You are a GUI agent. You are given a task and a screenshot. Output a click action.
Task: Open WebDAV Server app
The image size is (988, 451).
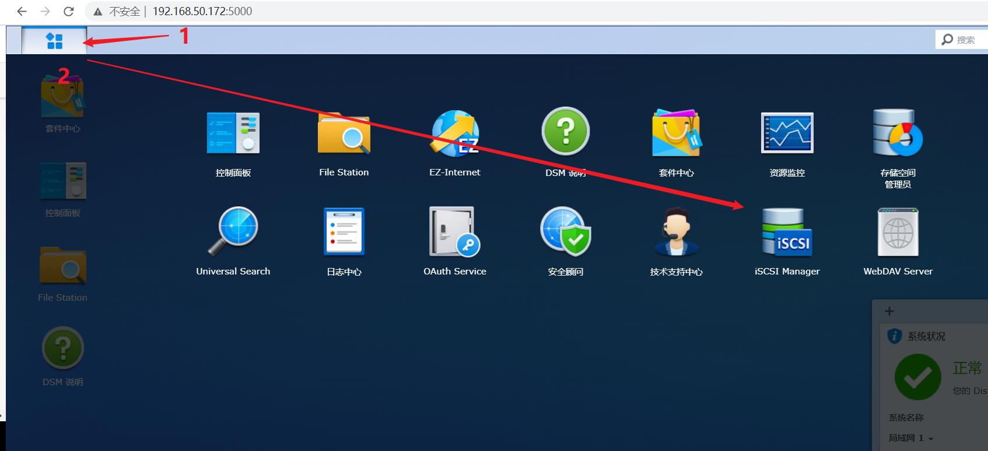(898, 232)
